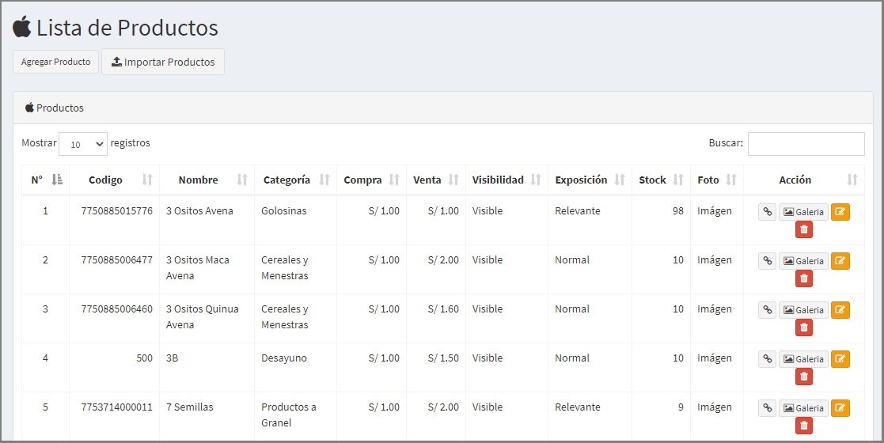Edit the 3B product row
The image size is (884, 443).
coord(840,359)
